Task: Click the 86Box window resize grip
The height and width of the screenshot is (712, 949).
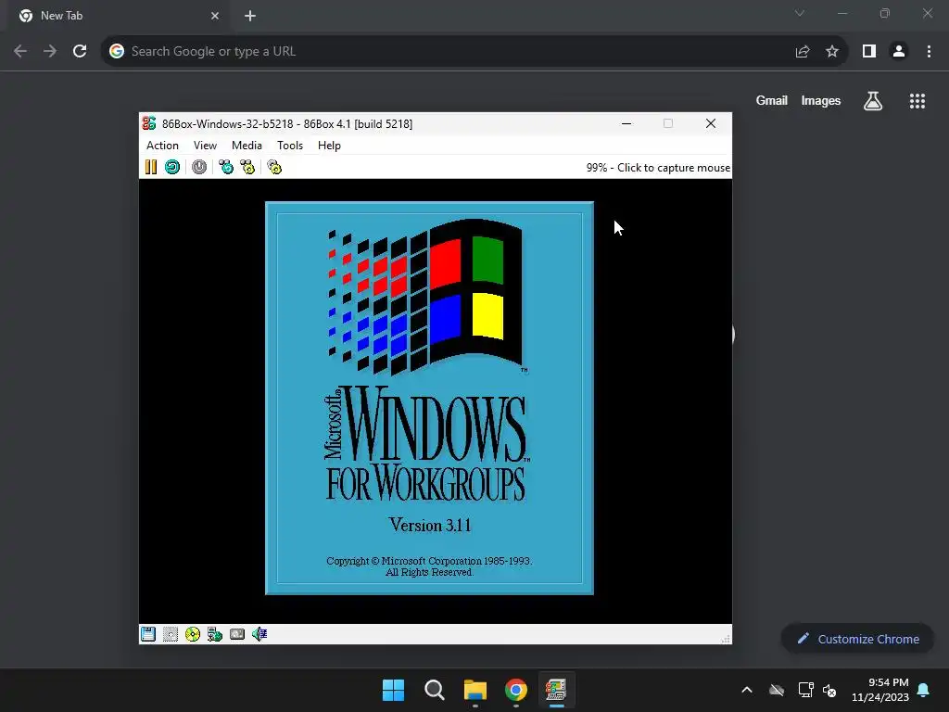Action: coord(726,639)
